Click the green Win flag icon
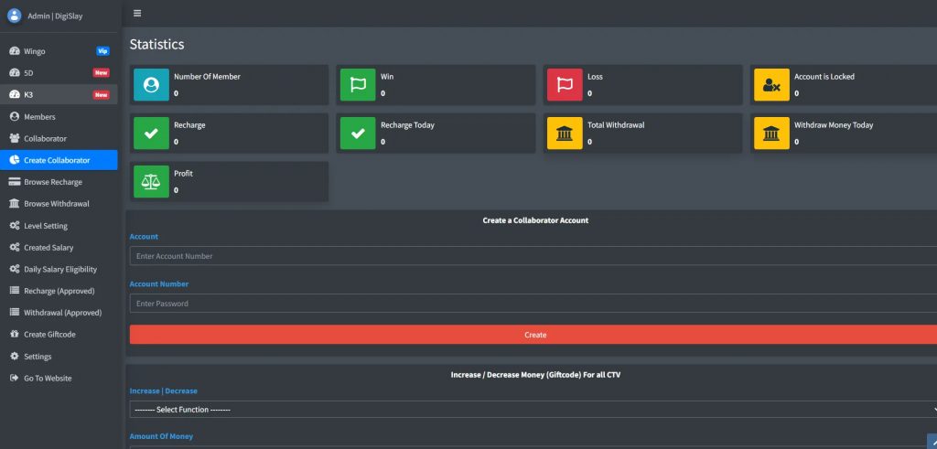The image size is (937, 449). tap(358, 84)
